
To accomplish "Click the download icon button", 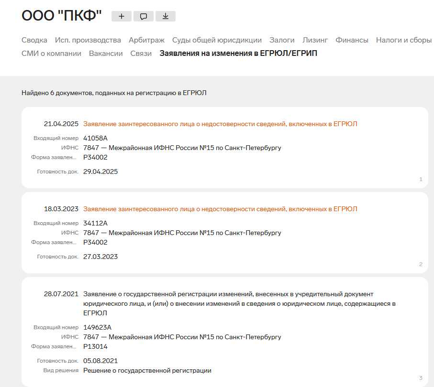I will (x=166, y=16).
